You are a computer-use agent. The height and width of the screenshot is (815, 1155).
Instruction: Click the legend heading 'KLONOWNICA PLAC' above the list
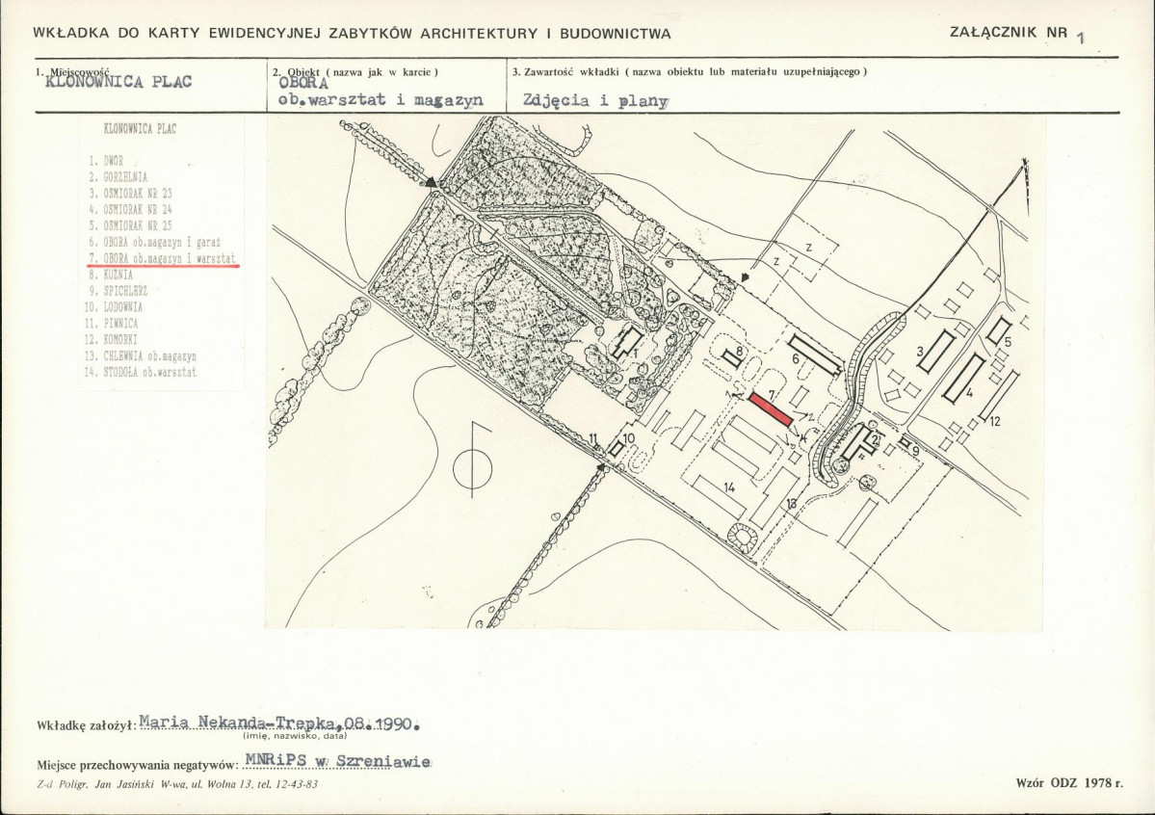[140, 129]
